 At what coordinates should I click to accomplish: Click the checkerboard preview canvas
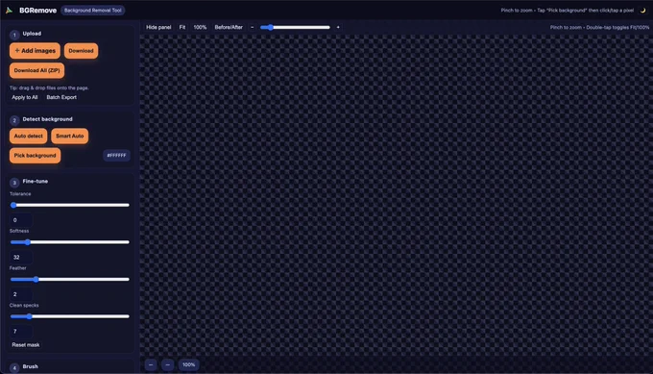click(x=396, y=196)
